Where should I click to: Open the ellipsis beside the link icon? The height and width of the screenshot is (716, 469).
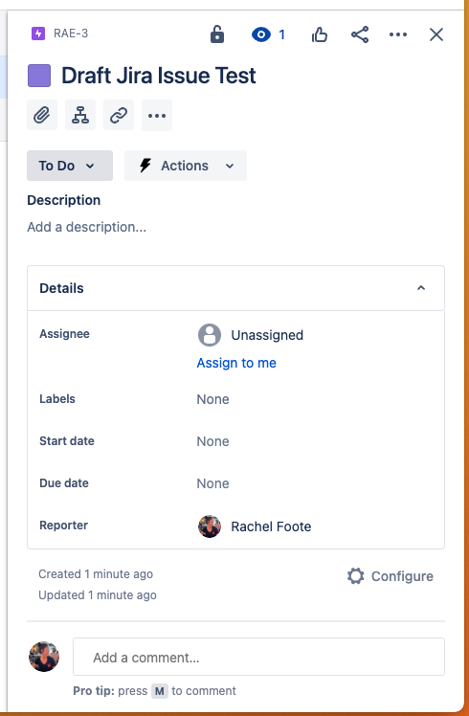pyautogui.click(x=157, y=115)
